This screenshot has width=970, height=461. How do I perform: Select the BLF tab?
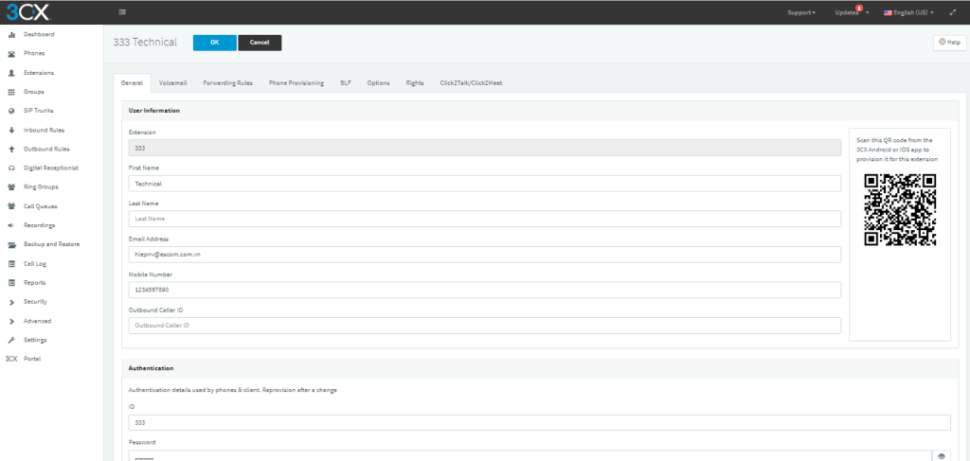click(x=345, y=82)
